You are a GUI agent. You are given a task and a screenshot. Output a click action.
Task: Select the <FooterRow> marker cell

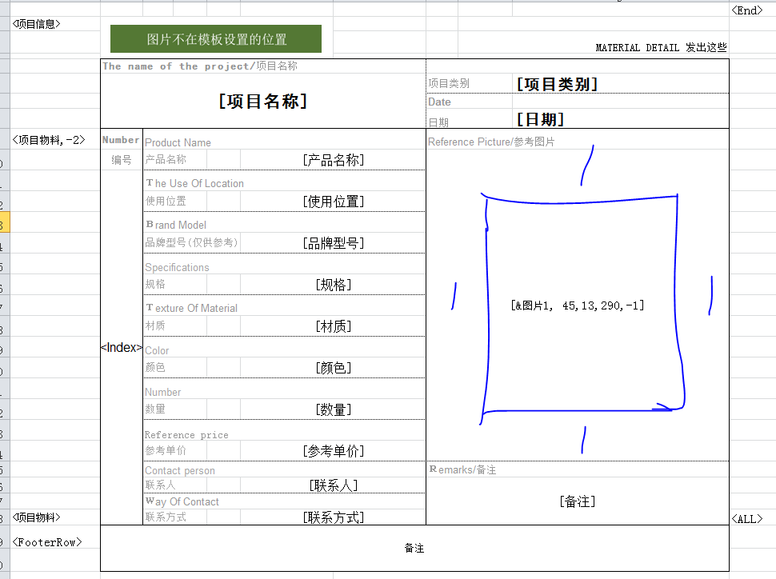point(47,542)
